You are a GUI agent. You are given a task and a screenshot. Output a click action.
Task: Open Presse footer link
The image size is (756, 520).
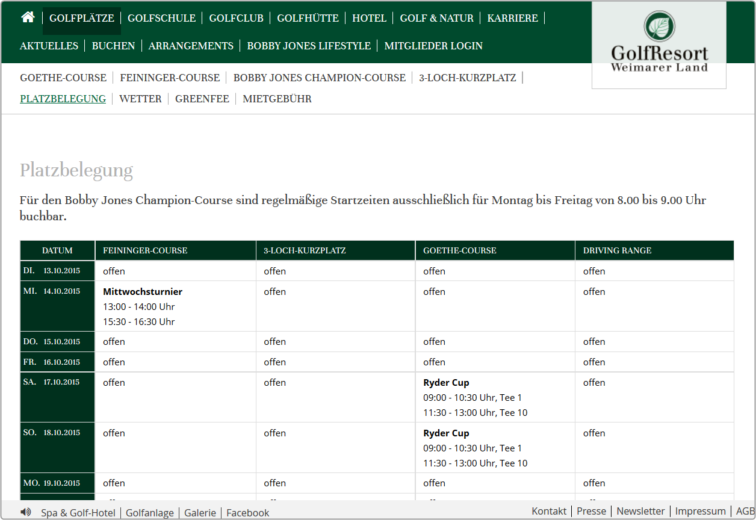(591, 511)
